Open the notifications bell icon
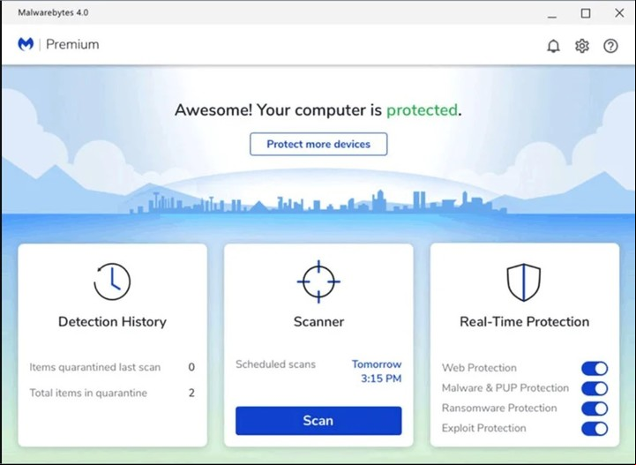The width and height of the screenshot is (636, 465). click(553, 46)
